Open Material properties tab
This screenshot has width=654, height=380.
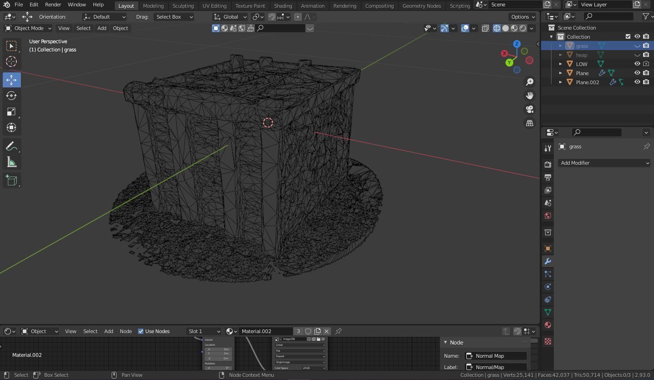tap(547, 325)
